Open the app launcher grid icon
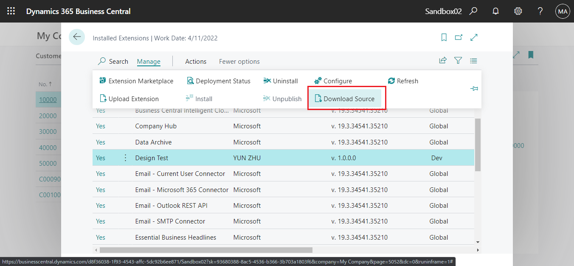 tap(11, 11)
